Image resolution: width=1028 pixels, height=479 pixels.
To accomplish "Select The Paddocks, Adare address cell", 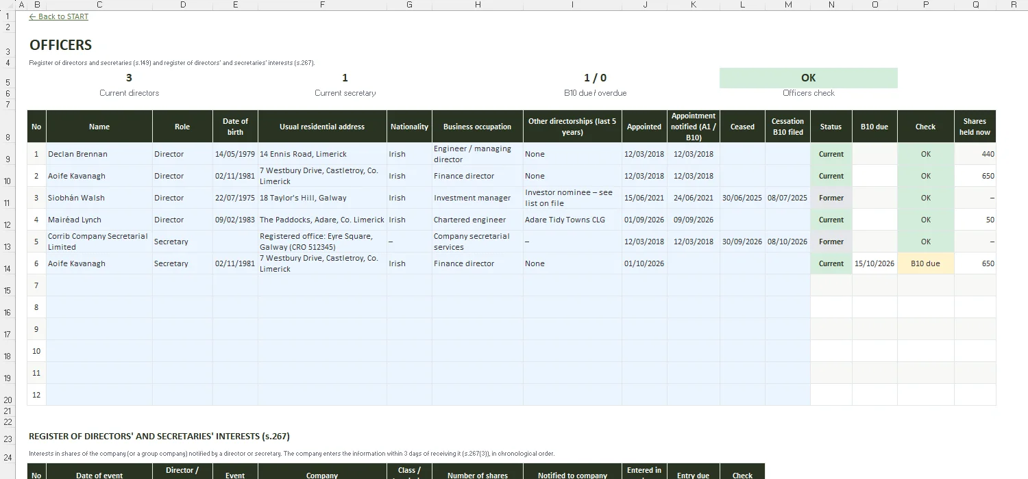I will pyautogui.click(x=322, y=220).
